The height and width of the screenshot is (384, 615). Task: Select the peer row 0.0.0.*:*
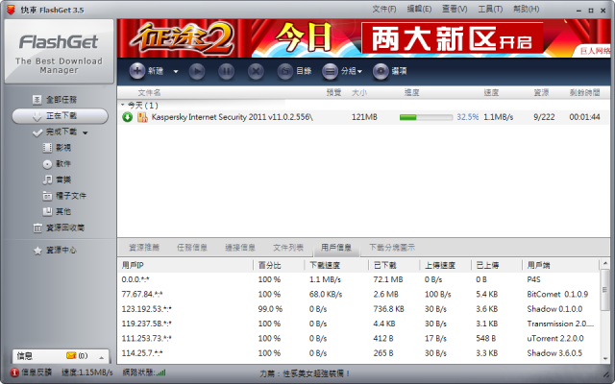click(358, 279)
